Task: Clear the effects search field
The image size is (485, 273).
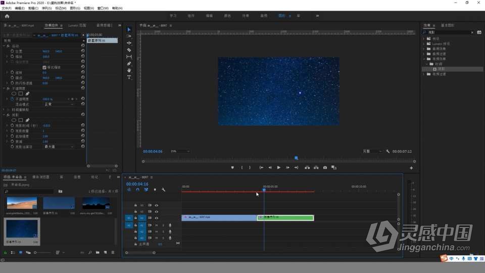Action: 472,32
